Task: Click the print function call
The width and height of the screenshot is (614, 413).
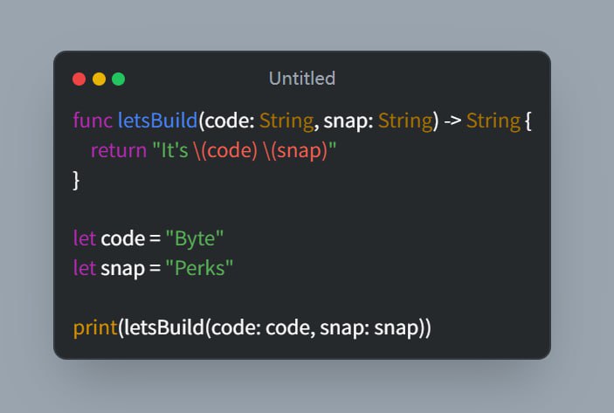Action: [x=95, y=328]
